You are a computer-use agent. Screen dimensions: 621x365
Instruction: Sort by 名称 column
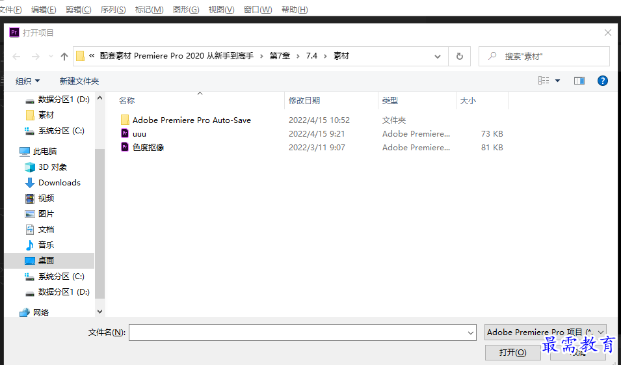click(127, 101)
